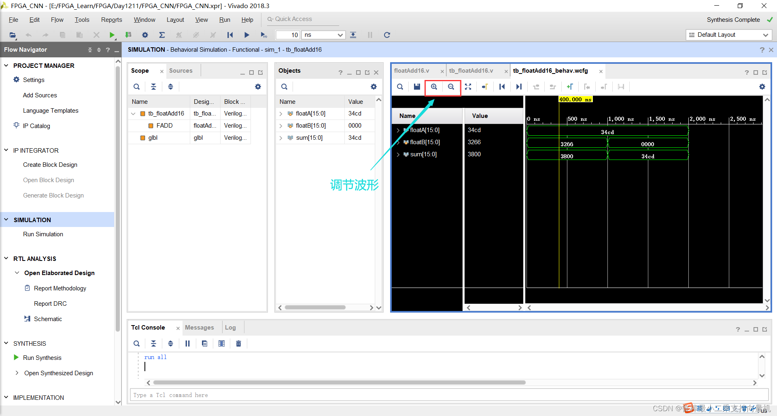Click the Run for specified time icon

[x=263, y=35]
